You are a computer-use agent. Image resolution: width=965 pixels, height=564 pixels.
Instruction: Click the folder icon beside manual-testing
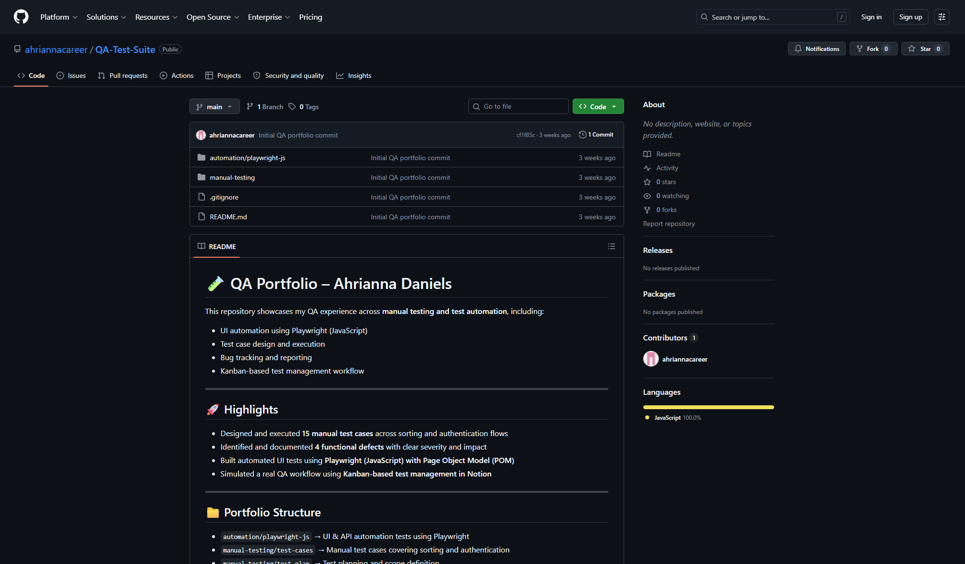coord(201,177)
